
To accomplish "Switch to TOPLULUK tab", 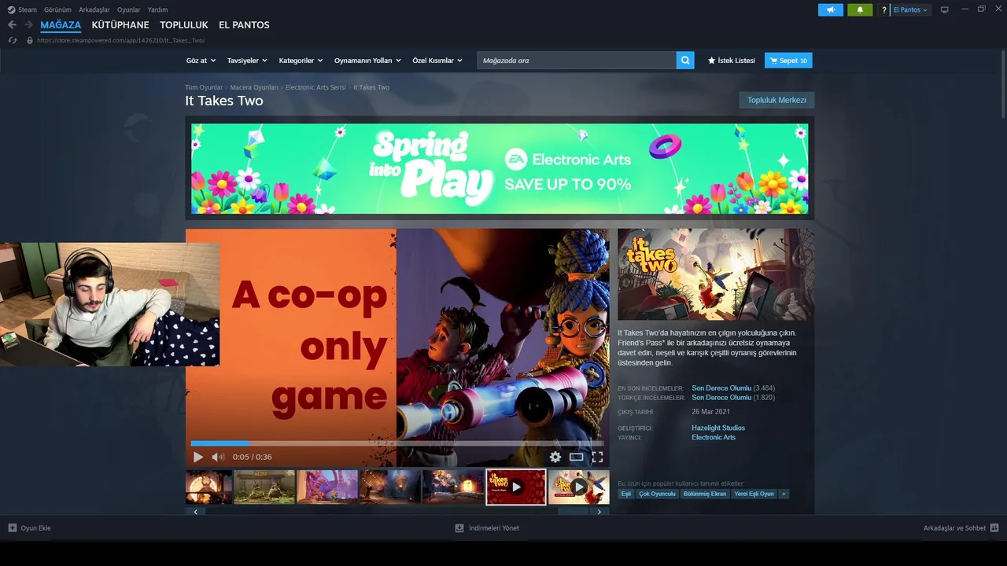I will [x=184, y=25].
